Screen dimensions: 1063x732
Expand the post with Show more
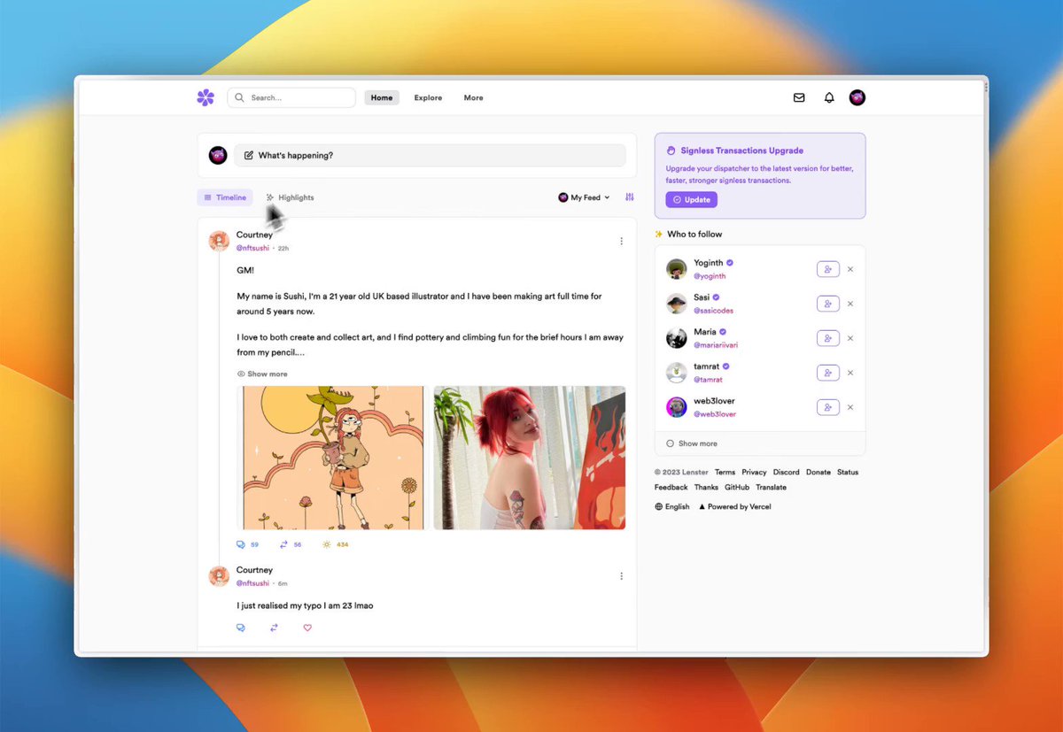pyautogui.click(x=262, y=374)
